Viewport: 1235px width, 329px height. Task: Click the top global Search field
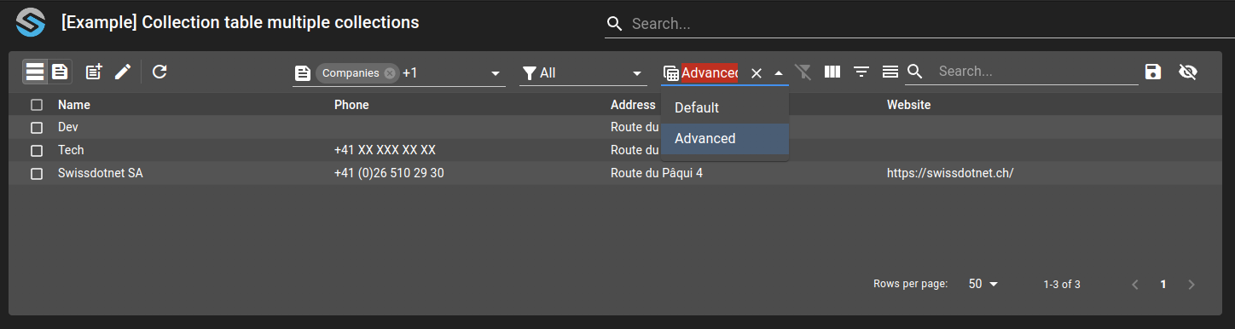point(931,24)
